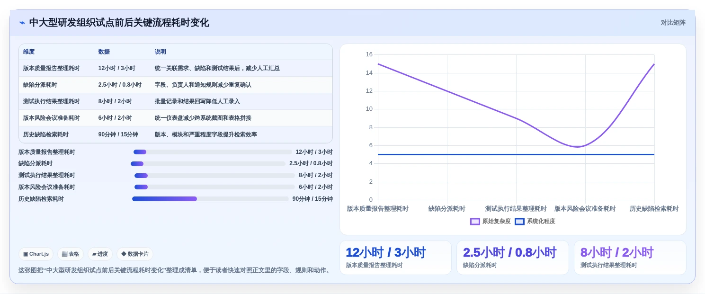705x294 pixels.
Task: Open the 12小时 / 3小时 data card
Action: 395,258
